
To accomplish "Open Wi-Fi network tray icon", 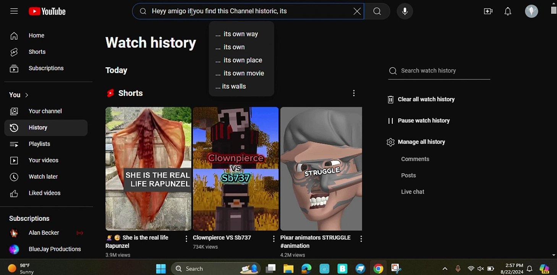I will 471,269.
